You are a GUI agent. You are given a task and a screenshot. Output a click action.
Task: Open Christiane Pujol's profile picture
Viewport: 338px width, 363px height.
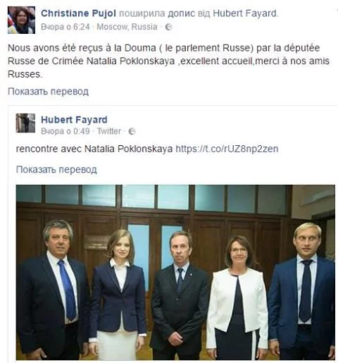click(x=21, y=20)
